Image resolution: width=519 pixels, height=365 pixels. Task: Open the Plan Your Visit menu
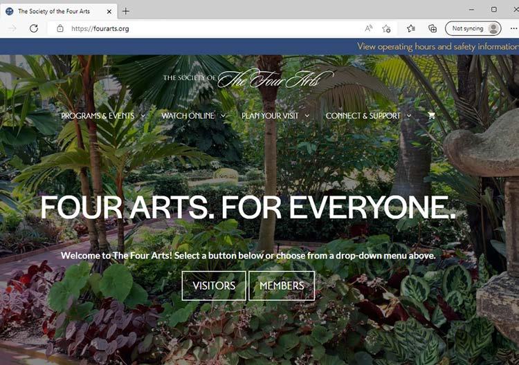[270, 115]
